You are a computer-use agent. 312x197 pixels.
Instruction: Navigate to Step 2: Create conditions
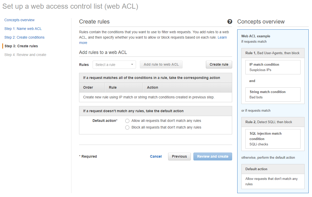[x=24, y=37]
